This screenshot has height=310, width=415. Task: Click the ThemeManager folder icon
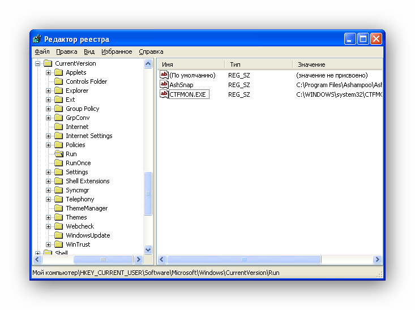click(x=58, y=208)
